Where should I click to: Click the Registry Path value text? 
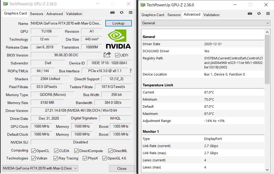[233, 63]
